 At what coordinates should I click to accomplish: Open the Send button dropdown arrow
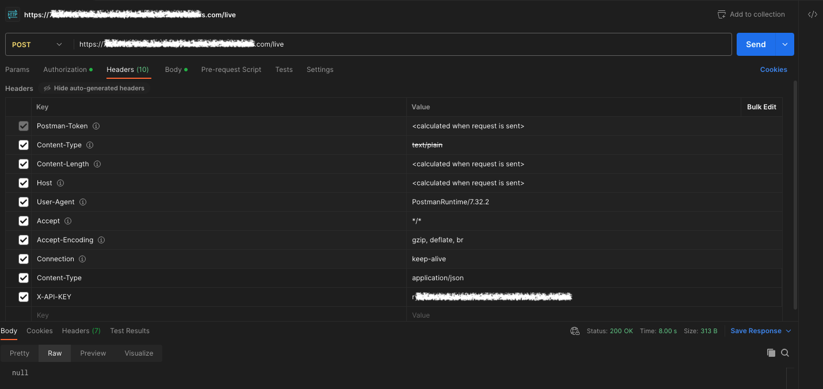click(784, 44)
